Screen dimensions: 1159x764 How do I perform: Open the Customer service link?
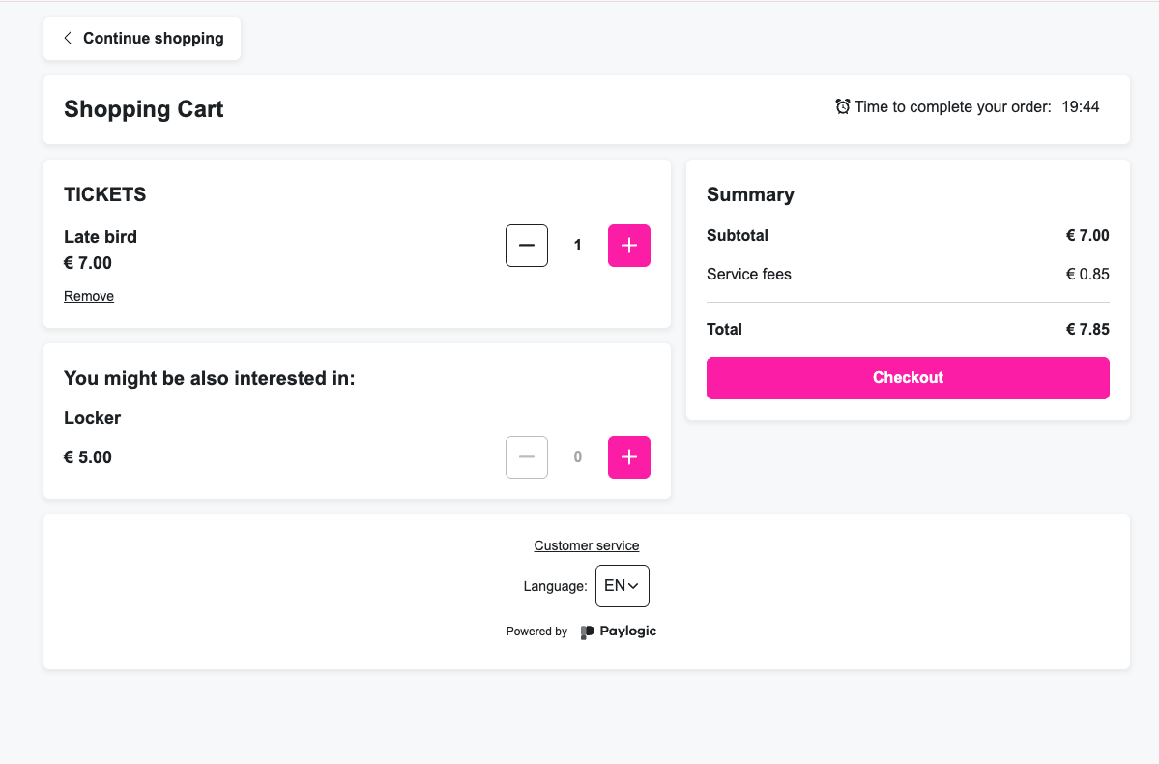coord(587,545)
